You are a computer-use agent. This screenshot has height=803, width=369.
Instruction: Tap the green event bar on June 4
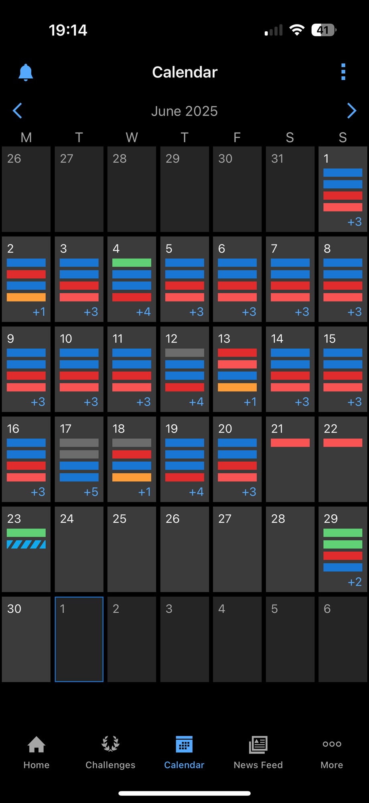click(132, 263)
